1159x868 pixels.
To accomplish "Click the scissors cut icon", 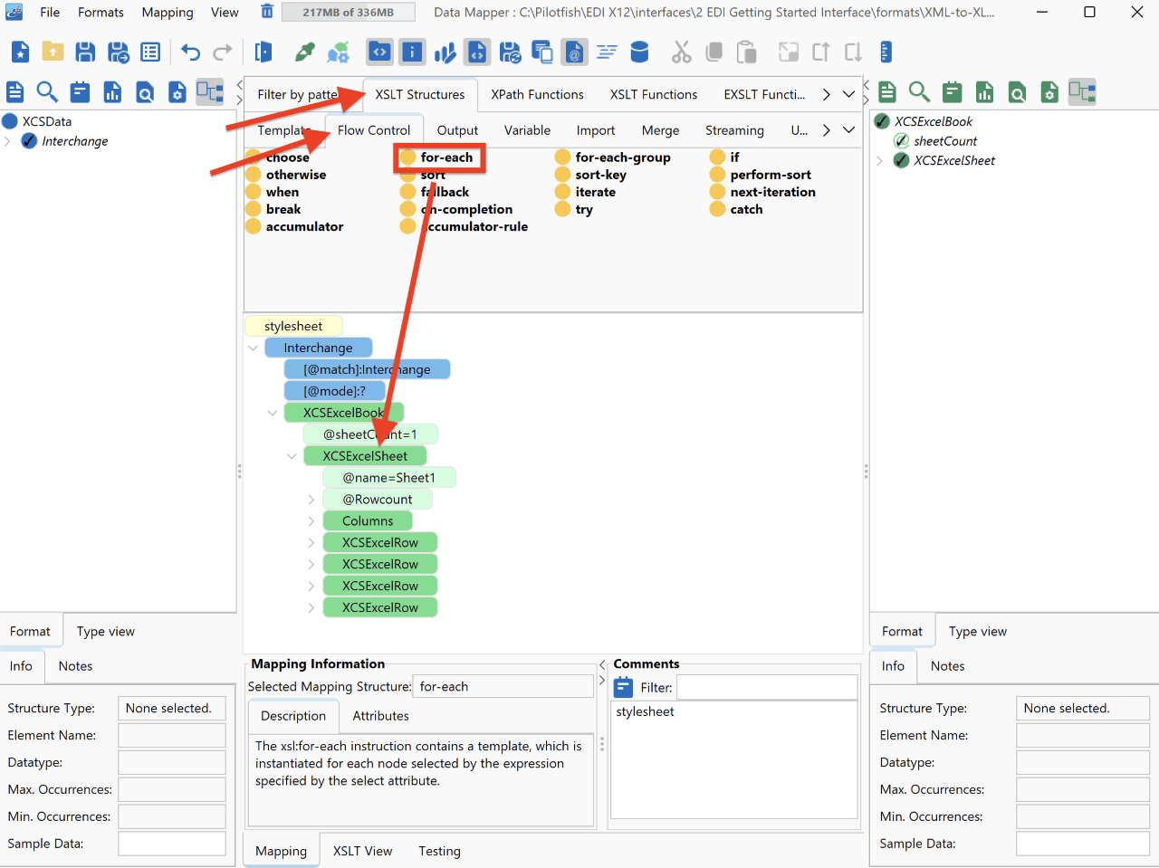I will click(681, 52).
